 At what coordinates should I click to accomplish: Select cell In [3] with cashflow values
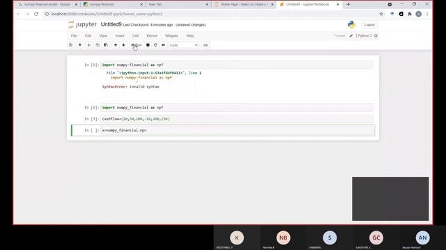click(x=237, y=119)
